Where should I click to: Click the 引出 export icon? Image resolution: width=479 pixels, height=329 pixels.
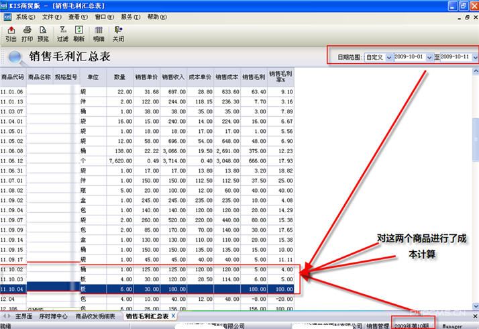11,34
